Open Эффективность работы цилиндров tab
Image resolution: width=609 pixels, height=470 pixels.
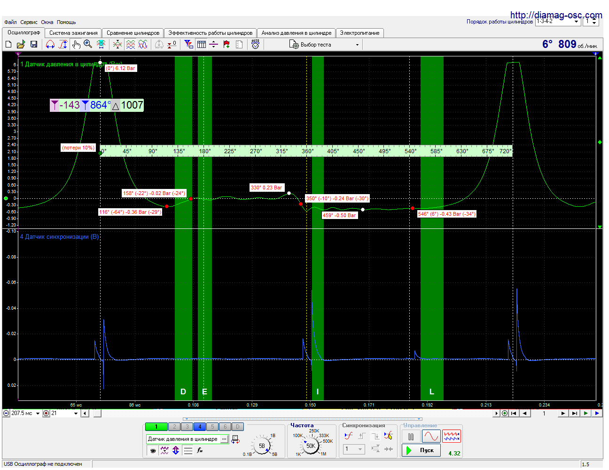pyautogui.click(x=211, y=33)
